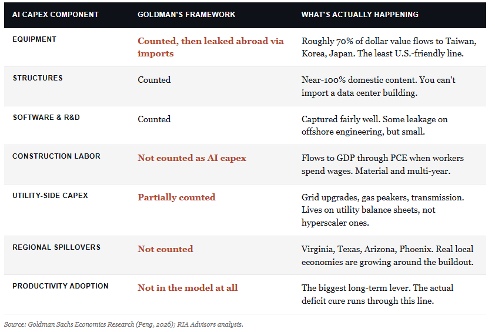Select the 'Partially counted' red text
The image size is (495, 332).
coord(176,197)
